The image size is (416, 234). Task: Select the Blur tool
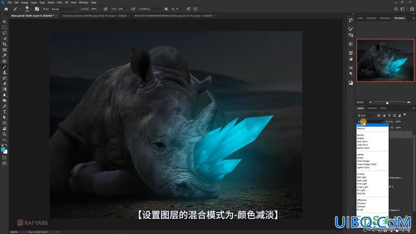(x=4, y=95)
